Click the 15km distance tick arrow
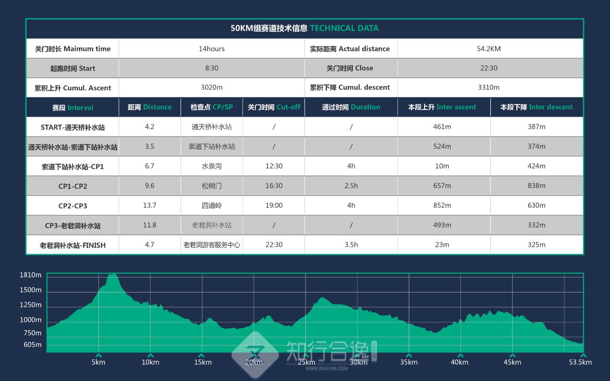The width and height of the screenshot is (610, 381). 202,355
